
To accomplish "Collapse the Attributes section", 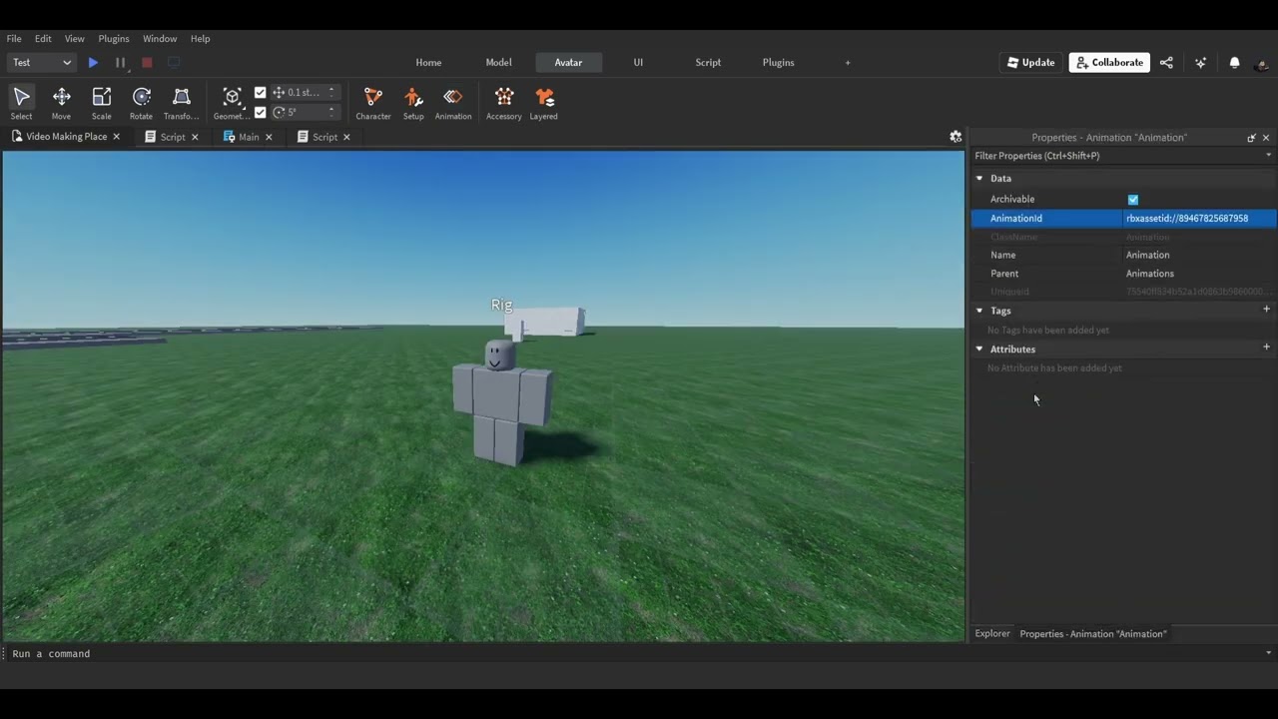I will pos(979,349).
